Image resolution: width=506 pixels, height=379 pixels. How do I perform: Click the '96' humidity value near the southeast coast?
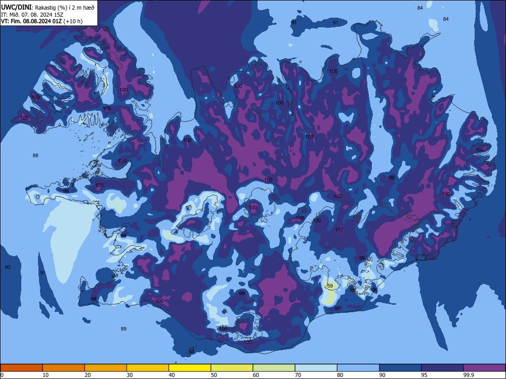[x=374, y=290]
